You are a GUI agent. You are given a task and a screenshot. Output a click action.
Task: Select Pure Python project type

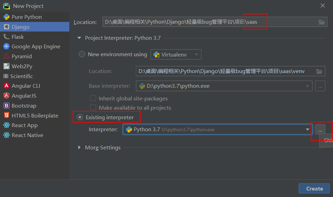coord(35,17)
